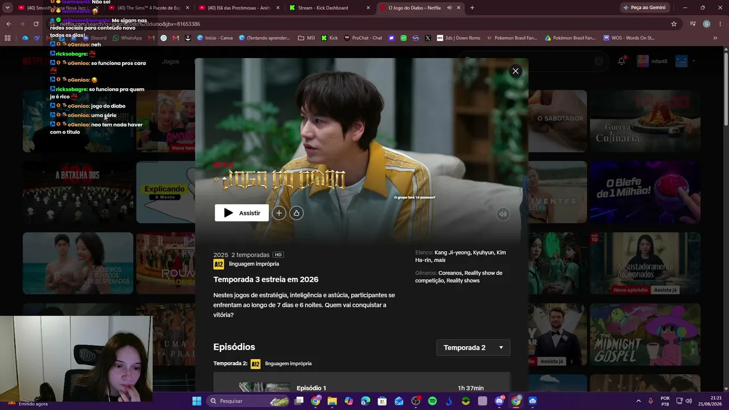Open cast member Kyuhyun's page
729x410 pixels.
(484, 252)
